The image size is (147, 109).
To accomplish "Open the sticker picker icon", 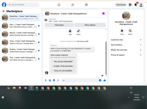I will 54,81.
